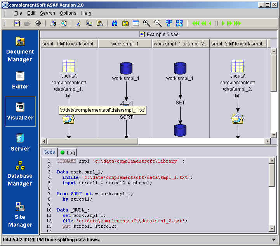This screenshot has height=246, width=280.
Task: Click the code pane scrollbar thumb
Action: (x=272, y=175)
